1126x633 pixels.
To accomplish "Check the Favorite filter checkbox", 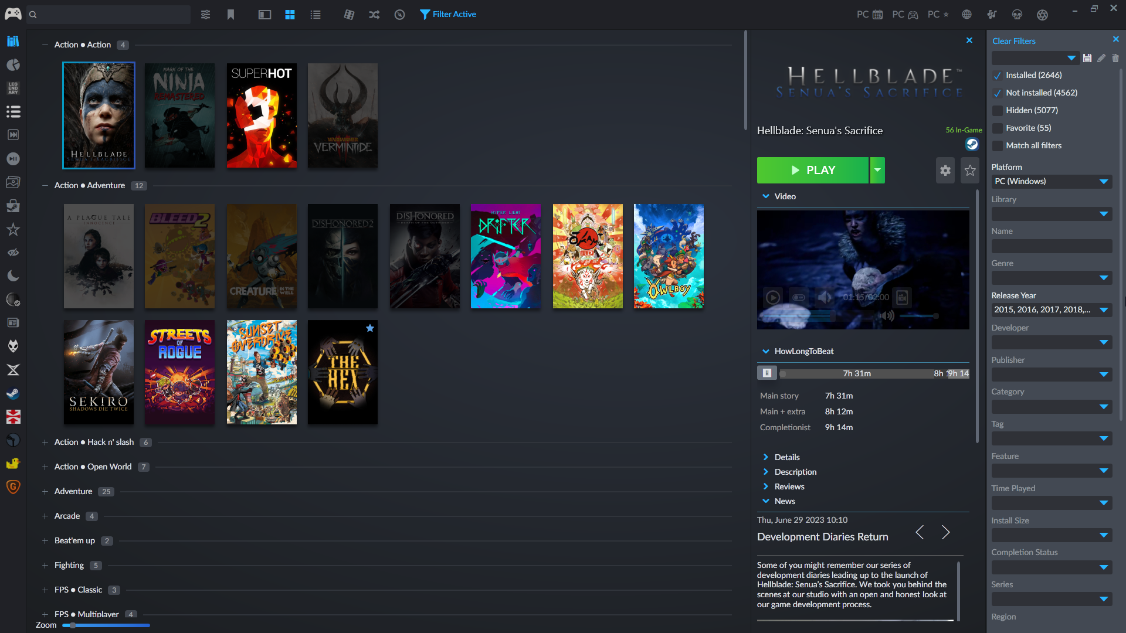I will tap(997, 128).
